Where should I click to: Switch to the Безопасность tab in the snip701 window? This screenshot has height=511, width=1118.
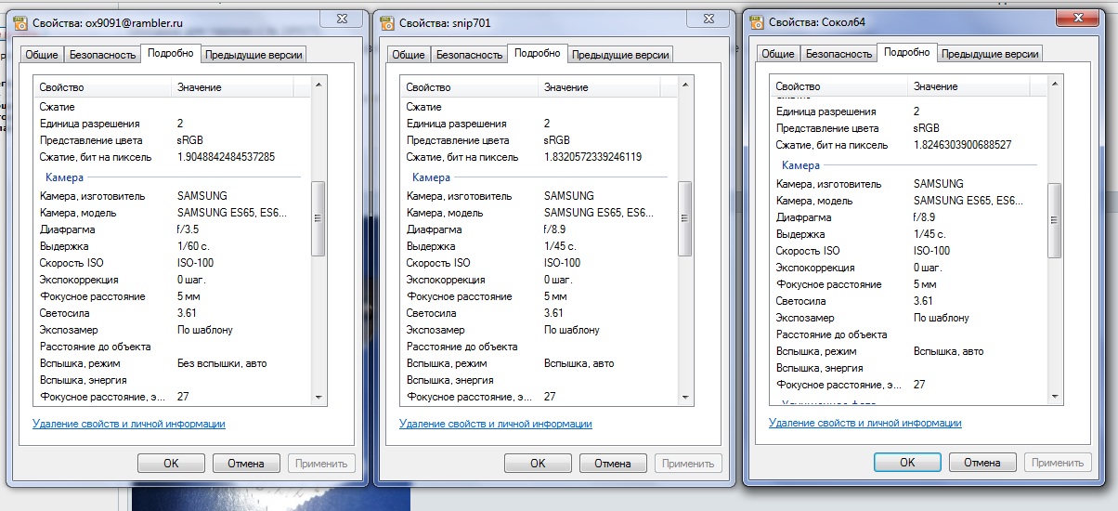click(x=469, y=55)
